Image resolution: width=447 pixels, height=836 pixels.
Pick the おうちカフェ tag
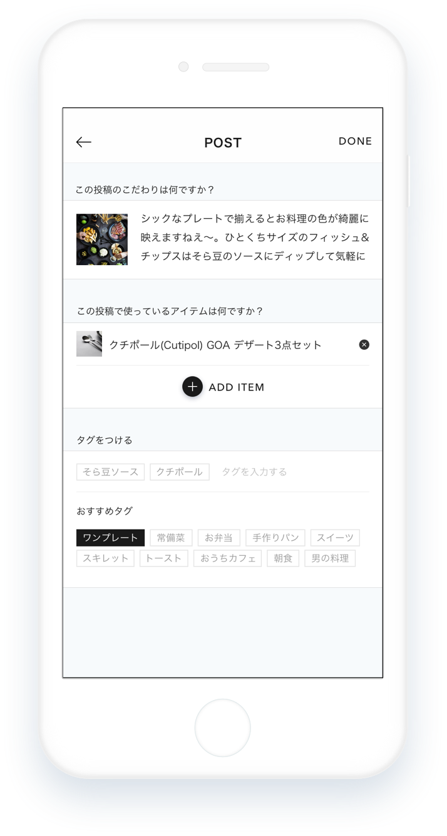pos(227,558)
